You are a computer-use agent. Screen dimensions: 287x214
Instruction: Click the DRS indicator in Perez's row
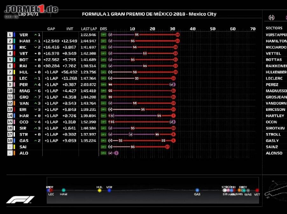103,84
